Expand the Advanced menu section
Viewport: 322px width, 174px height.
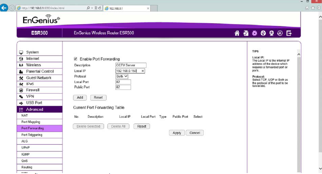click(40, 110)
